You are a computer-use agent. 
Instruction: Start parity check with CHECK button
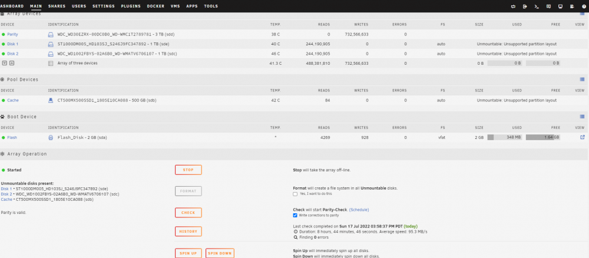coord(188,213)
